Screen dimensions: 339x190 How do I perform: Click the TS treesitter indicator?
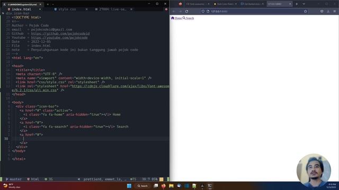tap(133, 179)
